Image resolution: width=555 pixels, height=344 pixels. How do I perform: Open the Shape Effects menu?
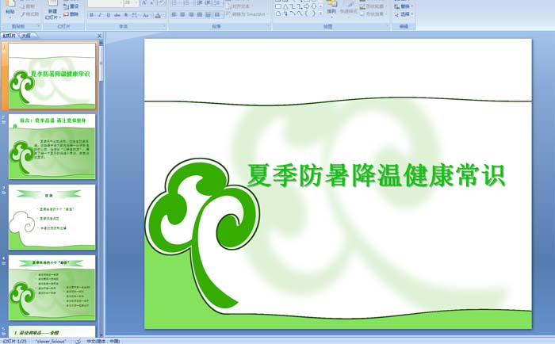click(373, 14)
